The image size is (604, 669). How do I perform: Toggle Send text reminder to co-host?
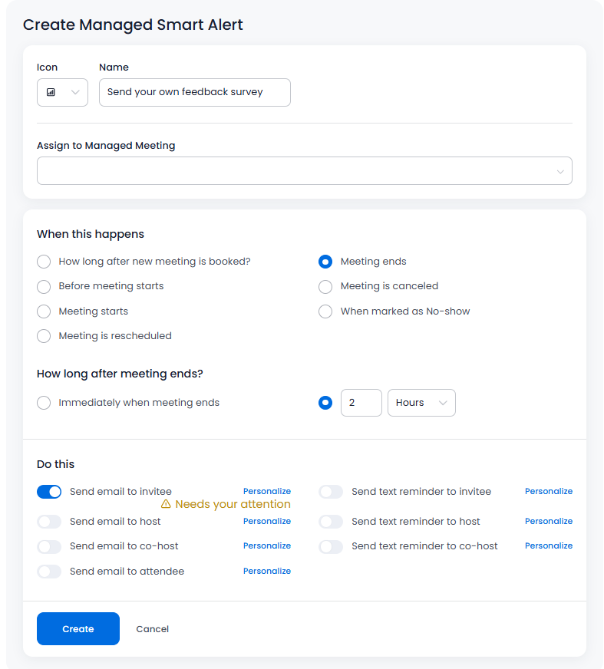pyautogui.click(x=331, y=546)
